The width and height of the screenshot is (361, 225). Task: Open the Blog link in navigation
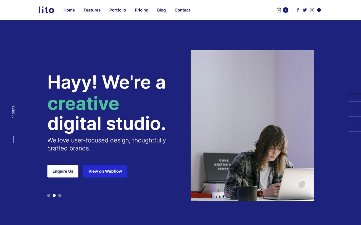click(161, 10)
